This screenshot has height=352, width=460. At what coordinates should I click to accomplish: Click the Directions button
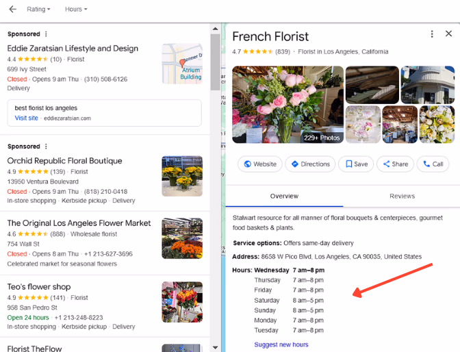click(310, 164)
